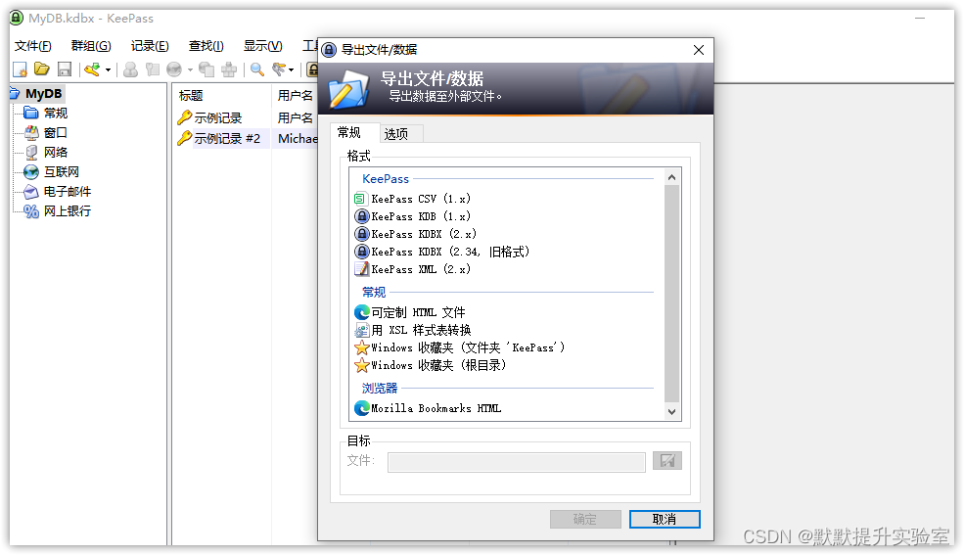
Task: Click the New database toolbar icon
Action: point(20,69)
